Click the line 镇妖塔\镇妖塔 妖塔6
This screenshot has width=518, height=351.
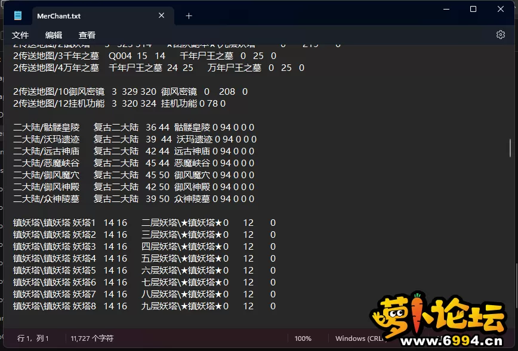click(x=144, y=282)
